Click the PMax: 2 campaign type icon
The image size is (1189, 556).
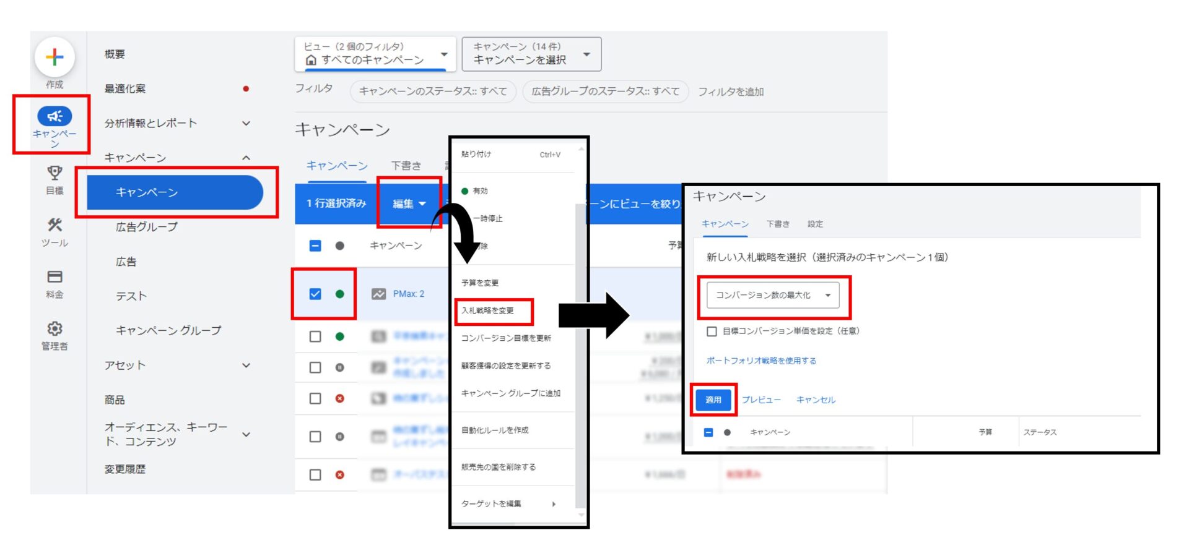point(378,294)
